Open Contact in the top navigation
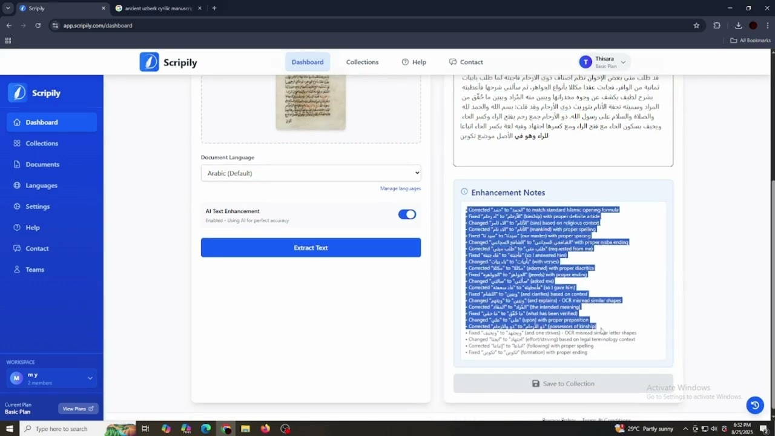The image size is (775, 436). [x=466, y=62]
